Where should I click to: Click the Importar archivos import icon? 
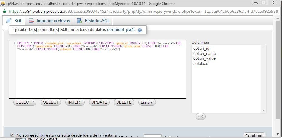tap(31, 21)
